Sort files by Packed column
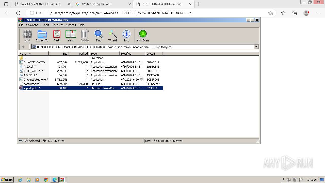 (x=79, y=54)
